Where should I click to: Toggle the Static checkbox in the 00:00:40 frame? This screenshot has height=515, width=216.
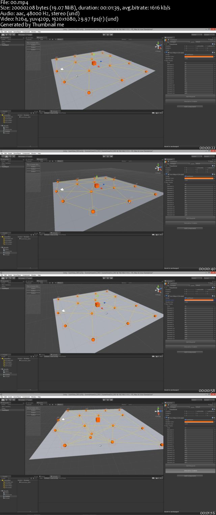coord(209,161)
